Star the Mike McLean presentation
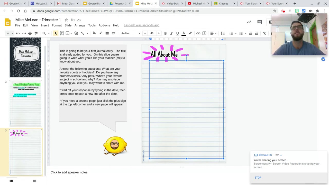 pos(66,20)
